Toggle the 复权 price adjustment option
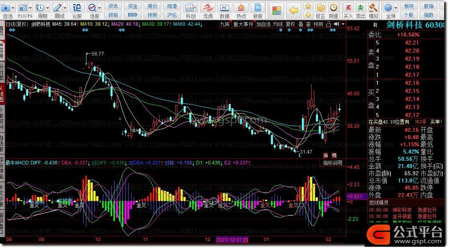 pos(290,25)
